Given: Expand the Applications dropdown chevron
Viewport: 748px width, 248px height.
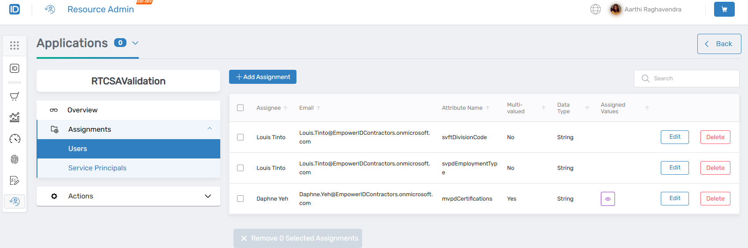Looking at the screenshot, I should tap(135, 43).
